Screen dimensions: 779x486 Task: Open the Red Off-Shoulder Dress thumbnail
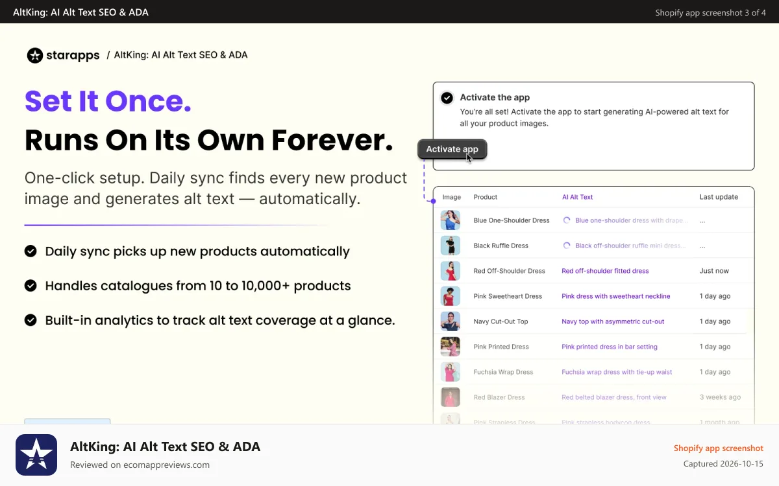[451, 271]
